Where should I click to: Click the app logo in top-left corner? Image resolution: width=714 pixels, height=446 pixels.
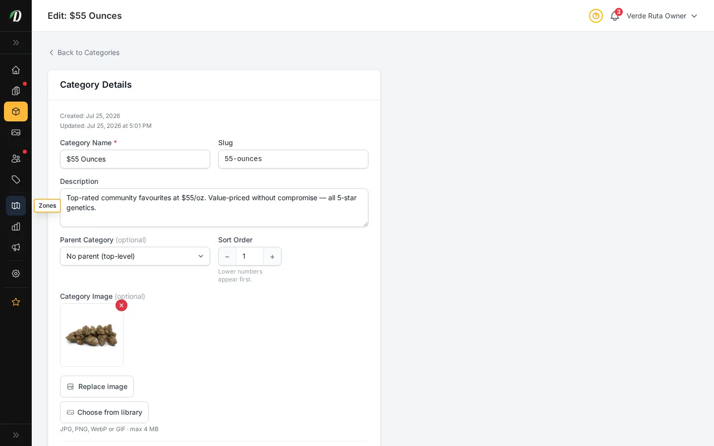coord(16,16)
